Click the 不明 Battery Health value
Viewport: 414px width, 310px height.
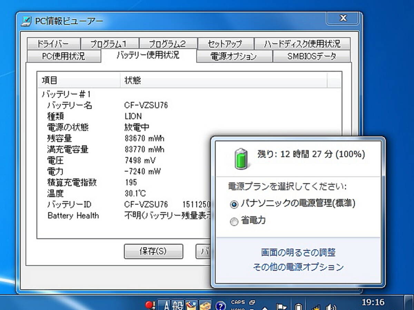coord(167,216)
